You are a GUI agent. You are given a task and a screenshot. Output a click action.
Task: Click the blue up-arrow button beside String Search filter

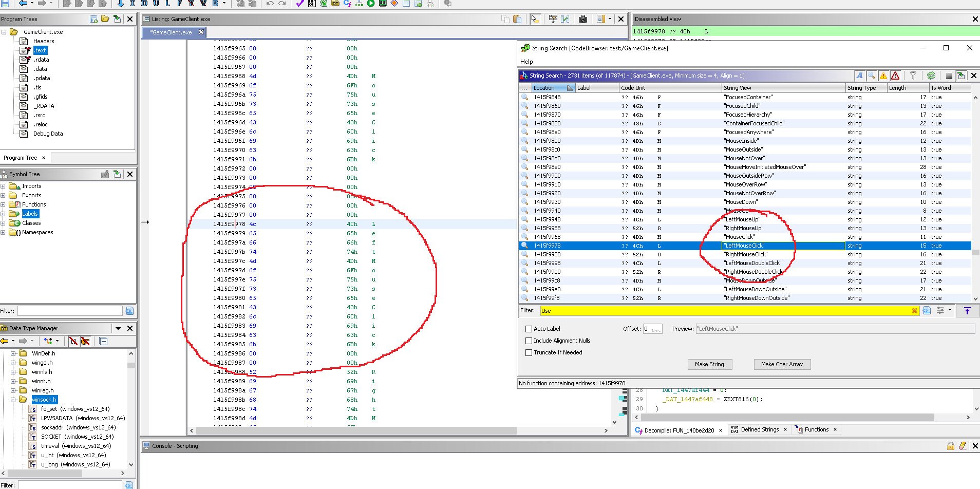coord(967,311)
